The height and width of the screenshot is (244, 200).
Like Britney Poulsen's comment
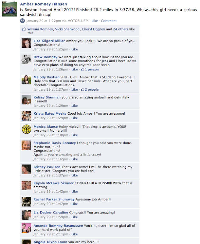click(74, 175)
